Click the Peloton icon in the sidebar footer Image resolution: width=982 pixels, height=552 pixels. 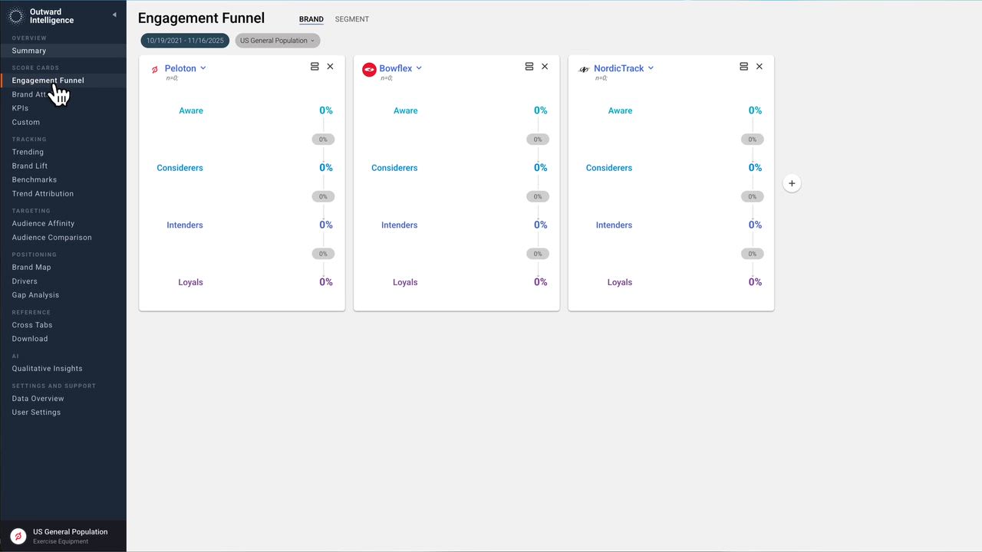click(18, 536)
